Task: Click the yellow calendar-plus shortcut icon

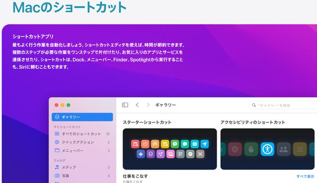Action: click(165, 144)
